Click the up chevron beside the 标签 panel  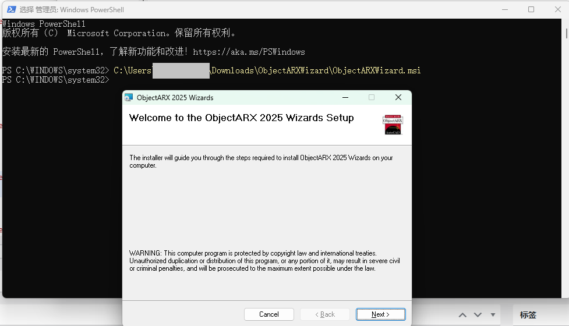tap(462, 315)
